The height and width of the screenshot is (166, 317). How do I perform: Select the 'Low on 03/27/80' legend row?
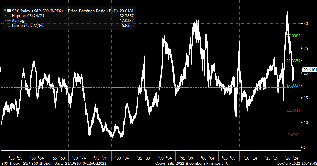(28, 26)
